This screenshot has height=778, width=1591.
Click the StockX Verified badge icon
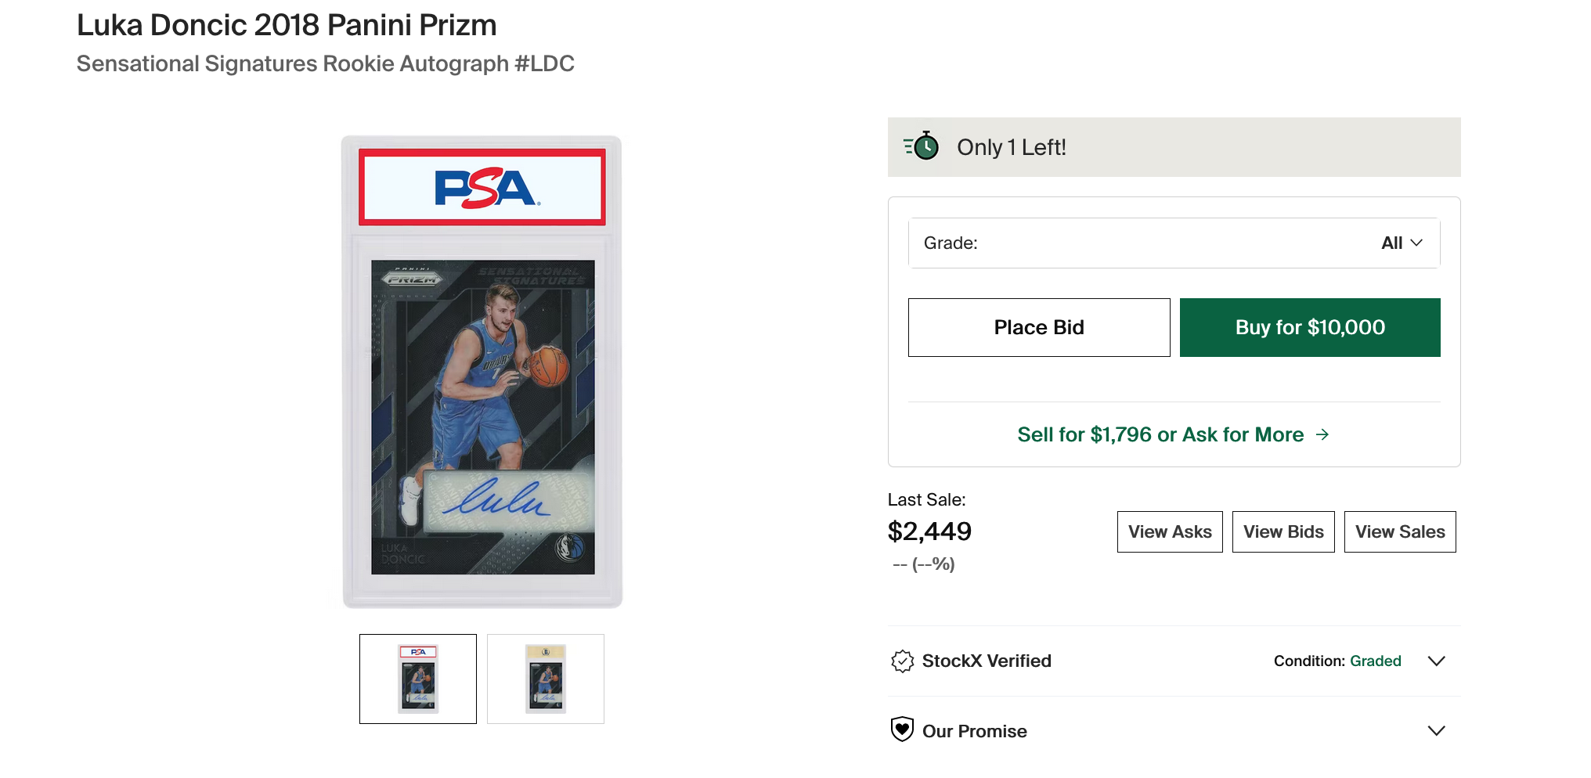(x=902, y=661)
